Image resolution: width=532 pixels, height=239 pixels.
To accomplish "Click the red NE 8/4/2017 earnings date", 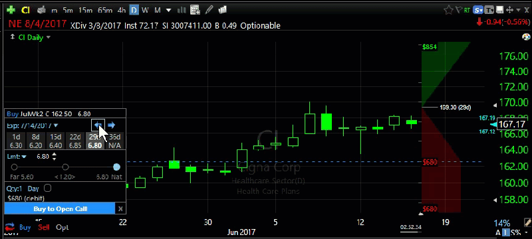I will click(37, 25).
